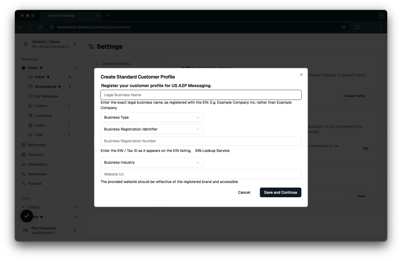Click the Folders icon
This screenshot has width=402, height=261.
[x=31, y=106]
